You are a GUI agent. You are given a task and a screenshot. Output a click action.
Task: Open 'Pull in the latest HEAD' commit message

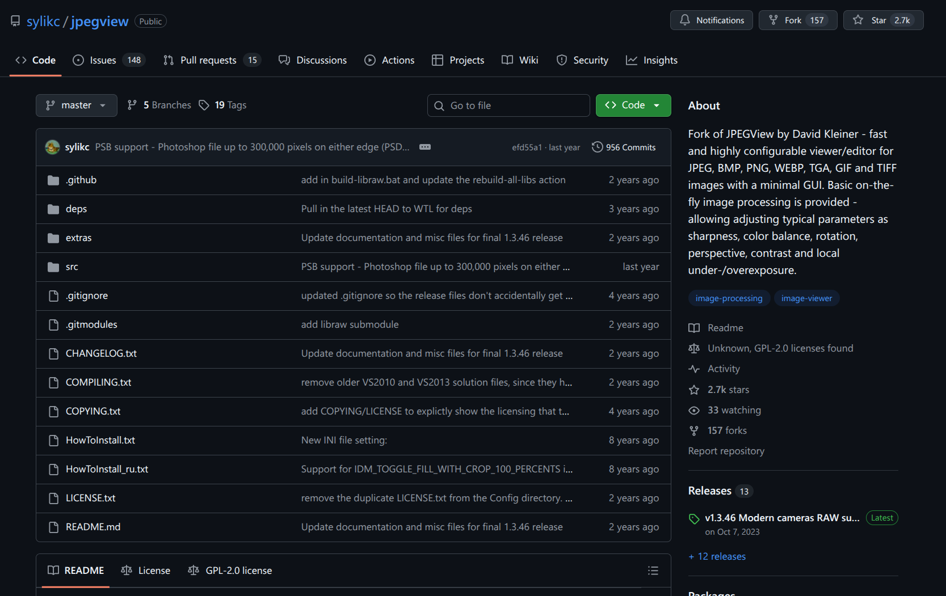point(387,209)
